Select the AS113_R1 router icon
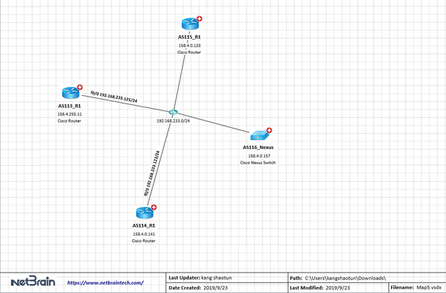 pyautogui.click(x=70, y=93)
